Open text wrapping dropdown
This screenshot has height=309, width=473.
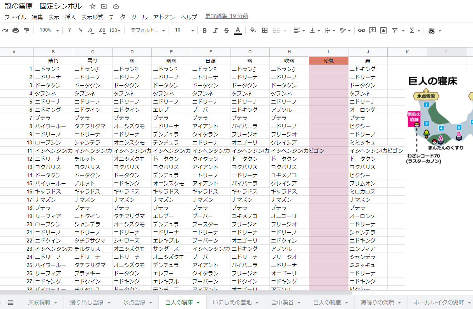click(329, 30)
